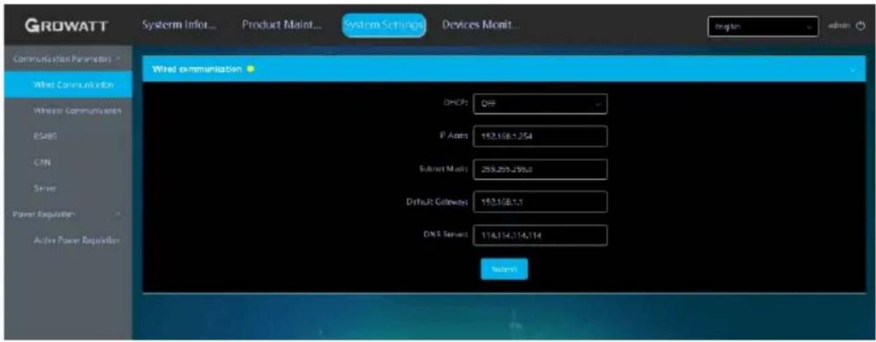Collapse the Power Regulation sidebar group
This screenshot has width=876, height=342.
point(66,214)
